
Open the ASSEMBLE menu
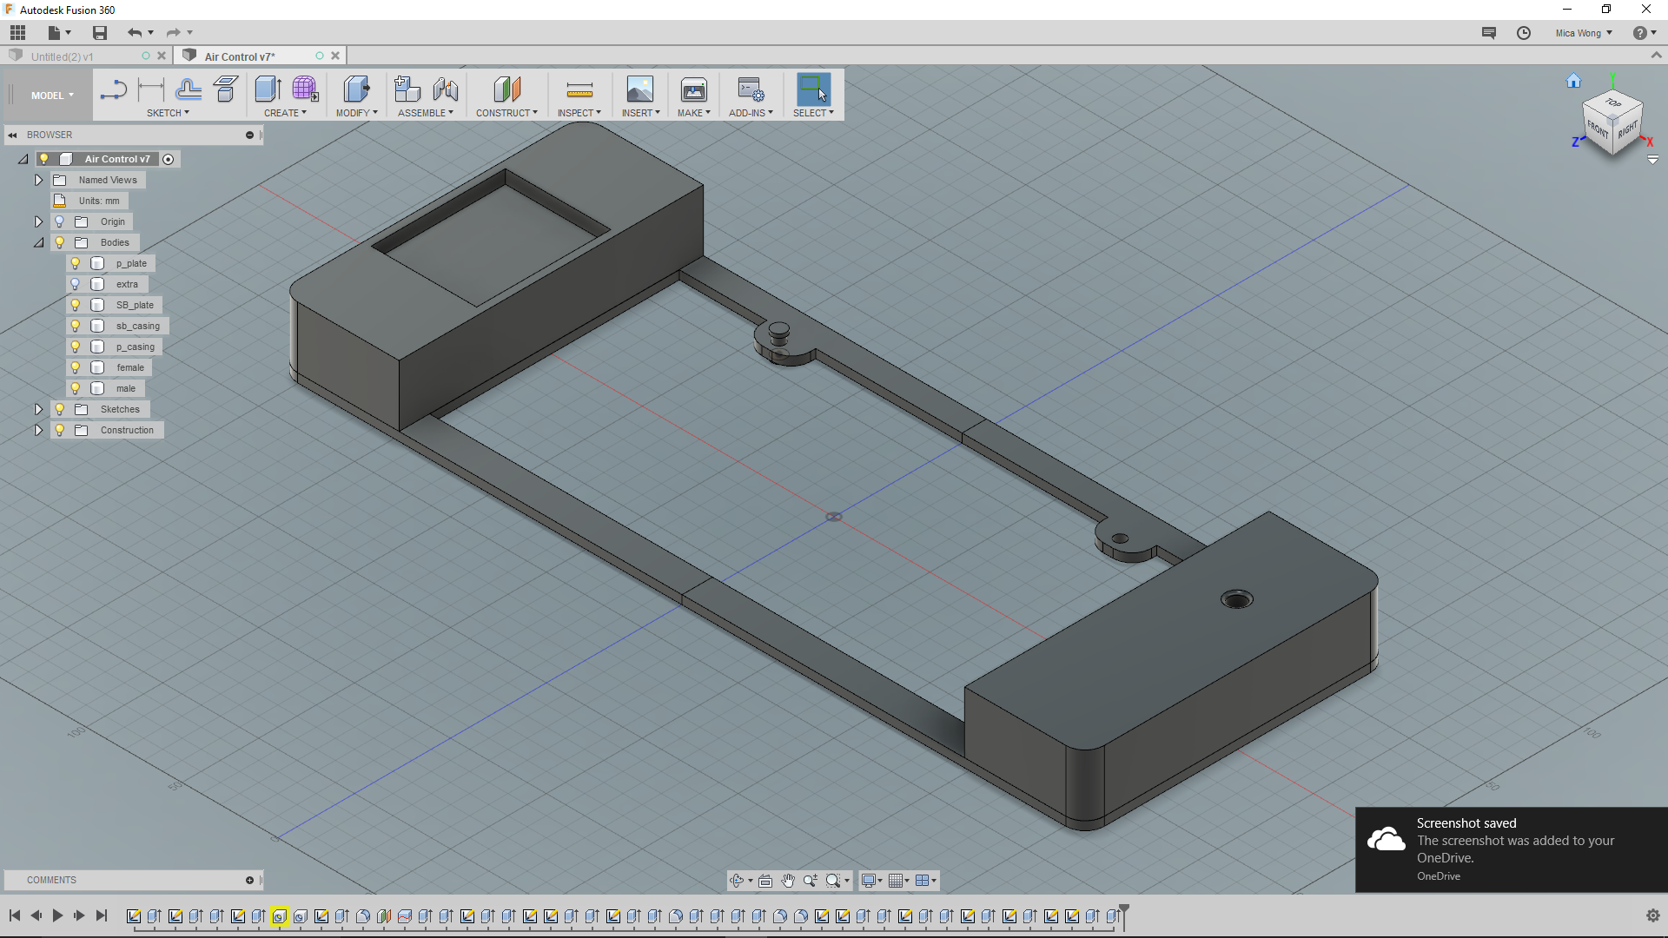(425, 113)
